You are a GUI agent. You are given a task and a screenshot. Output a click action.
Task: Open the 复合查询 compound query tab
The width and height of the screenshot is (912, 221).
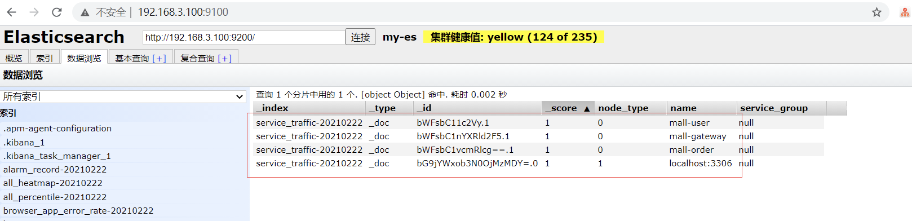[206, 58]
